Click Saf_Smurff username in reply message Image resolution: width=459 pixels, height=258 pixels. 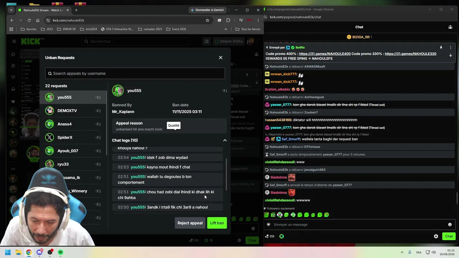pos(291,139)
